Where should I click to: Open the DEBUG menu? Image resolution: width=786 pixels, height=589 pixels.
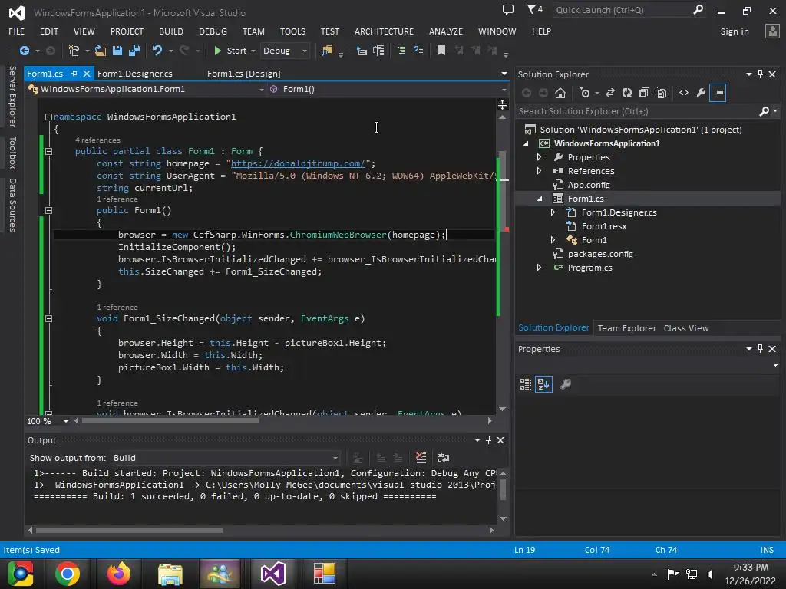[213, 31]
